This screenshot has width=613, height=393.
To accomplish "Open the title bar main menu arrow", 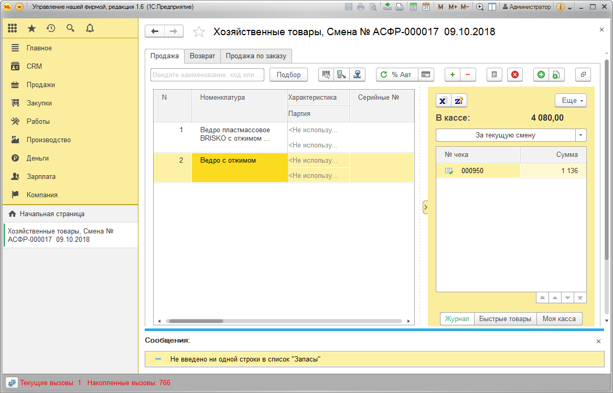I will click(x=19, y=7).
